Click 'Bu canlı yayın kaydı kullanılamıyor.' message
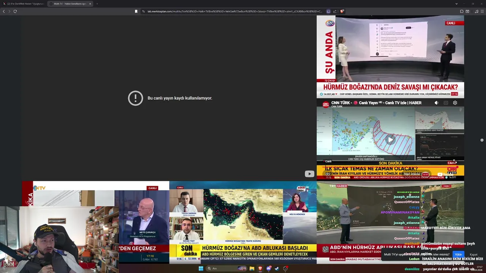Image resolution: width=486 pixels, height=273 pixels. 180,98
